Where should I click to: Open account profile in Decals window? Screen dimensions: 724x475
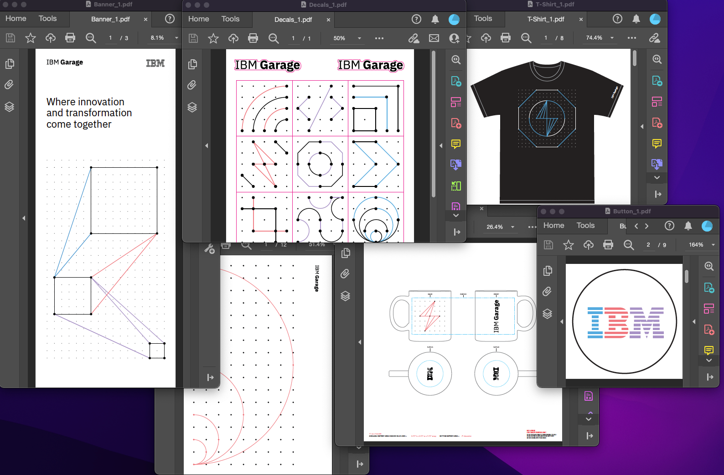coord(454,19)
